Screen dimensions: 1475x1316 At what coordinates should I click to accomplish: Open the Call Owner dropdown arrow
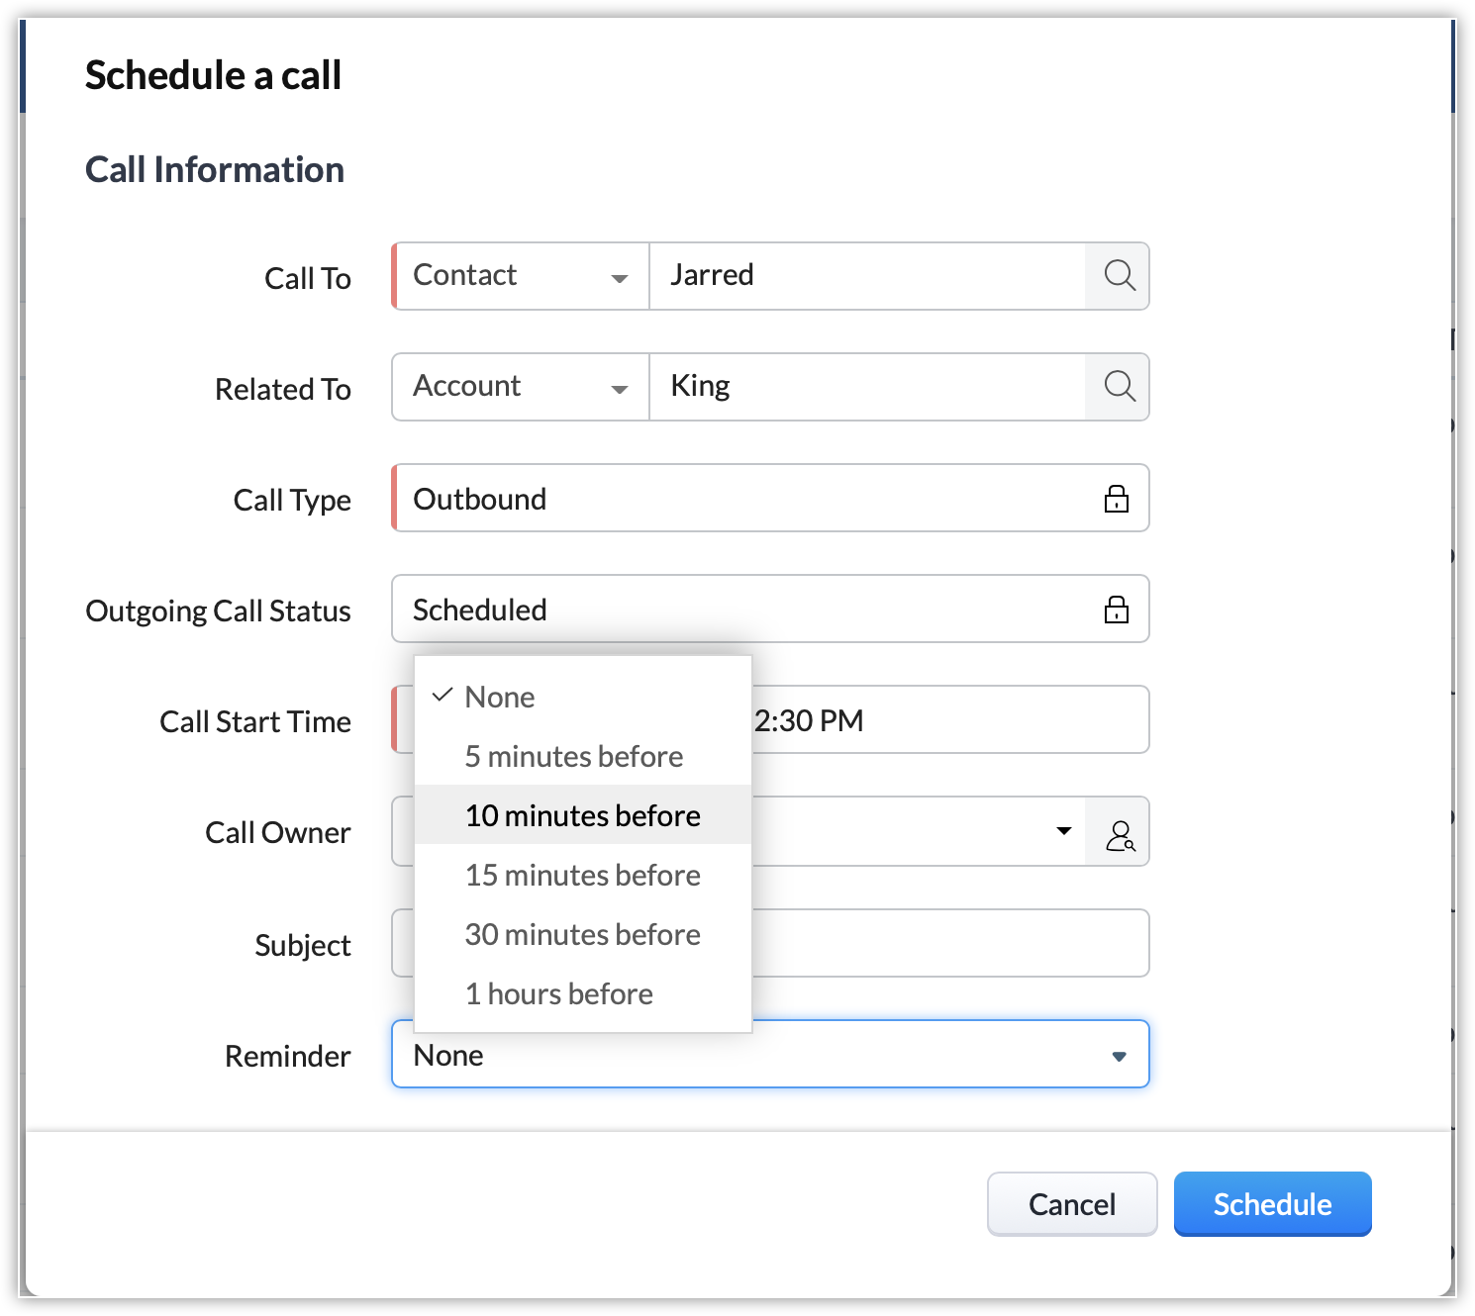click(1064, 831)
